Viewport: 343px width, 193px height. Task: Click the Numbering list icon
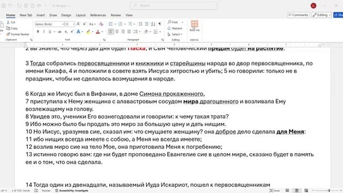coord(120,24)
